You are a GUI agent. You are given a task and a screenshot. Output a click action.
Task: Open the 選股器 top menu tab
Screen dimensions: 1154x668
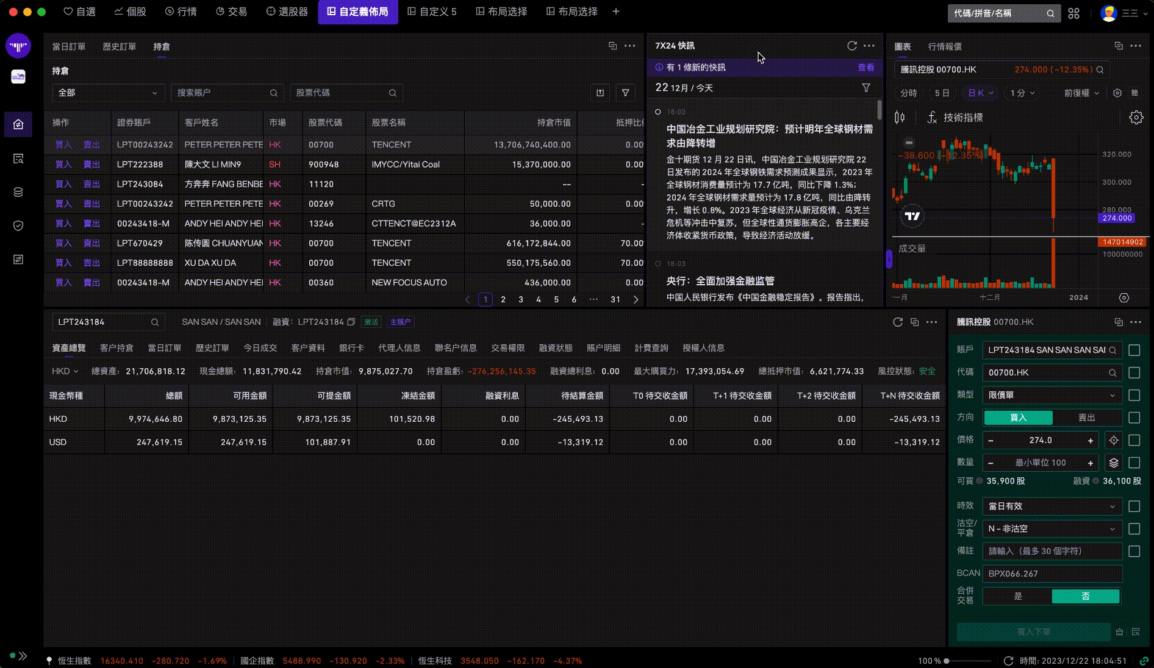(287, 12)
